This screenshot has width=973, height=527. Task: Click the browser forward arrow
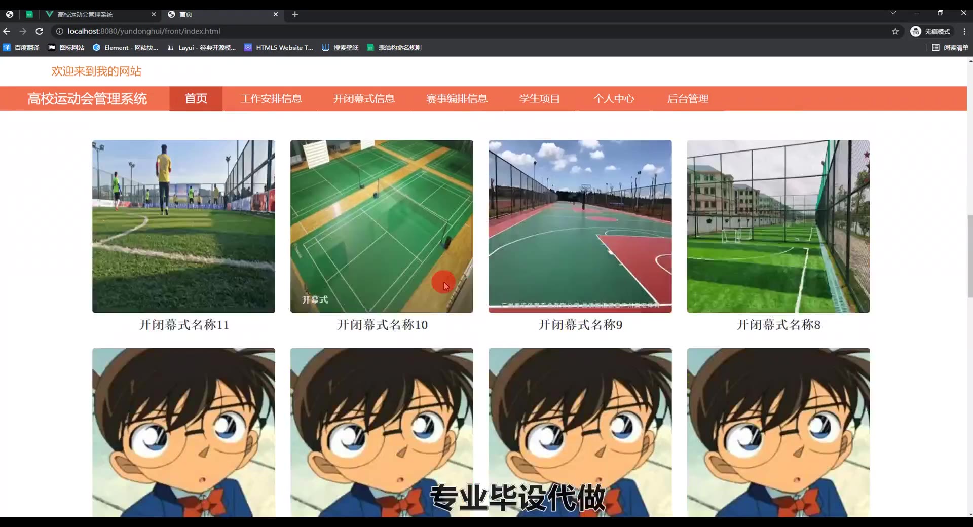(x=23, y=31)
